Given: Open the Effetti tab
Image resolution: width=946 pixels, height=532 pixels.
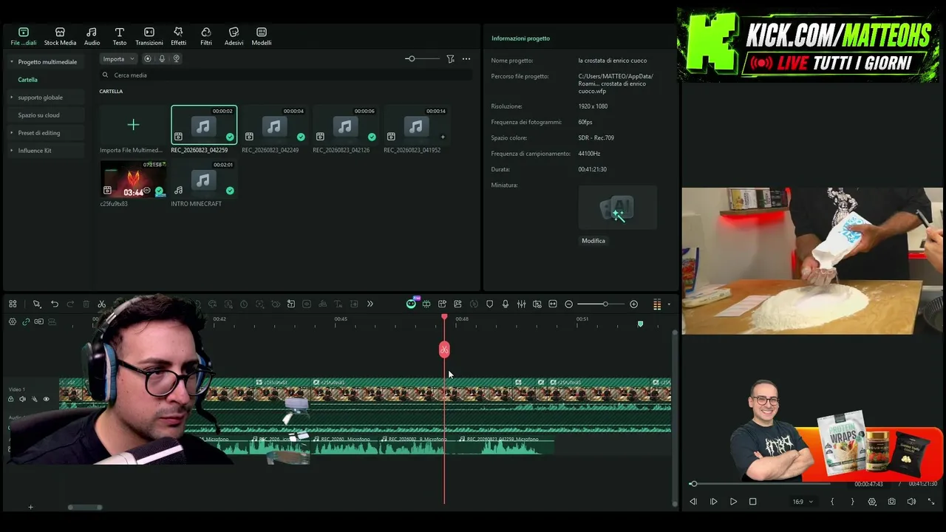Looking at the screenshot, I should coord(178,36).
